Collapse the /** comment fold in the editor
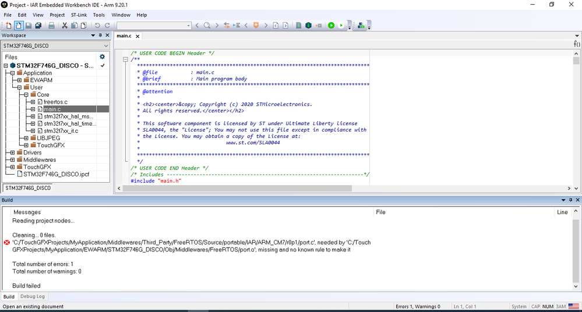Screen dimensions: 582x312 125,59
